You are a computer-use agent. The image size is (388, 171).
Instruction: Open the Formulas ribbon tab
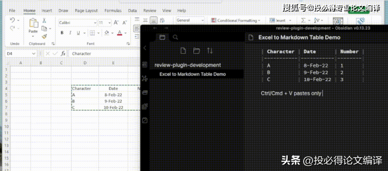point(113,11)
